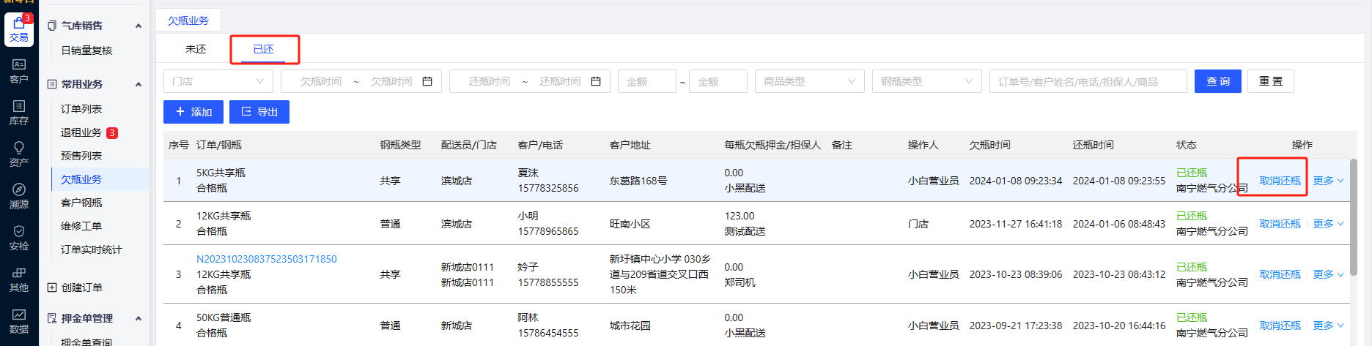
Task: Collapse the 常用业务 menu group
Action: click(x=139, y=84)
